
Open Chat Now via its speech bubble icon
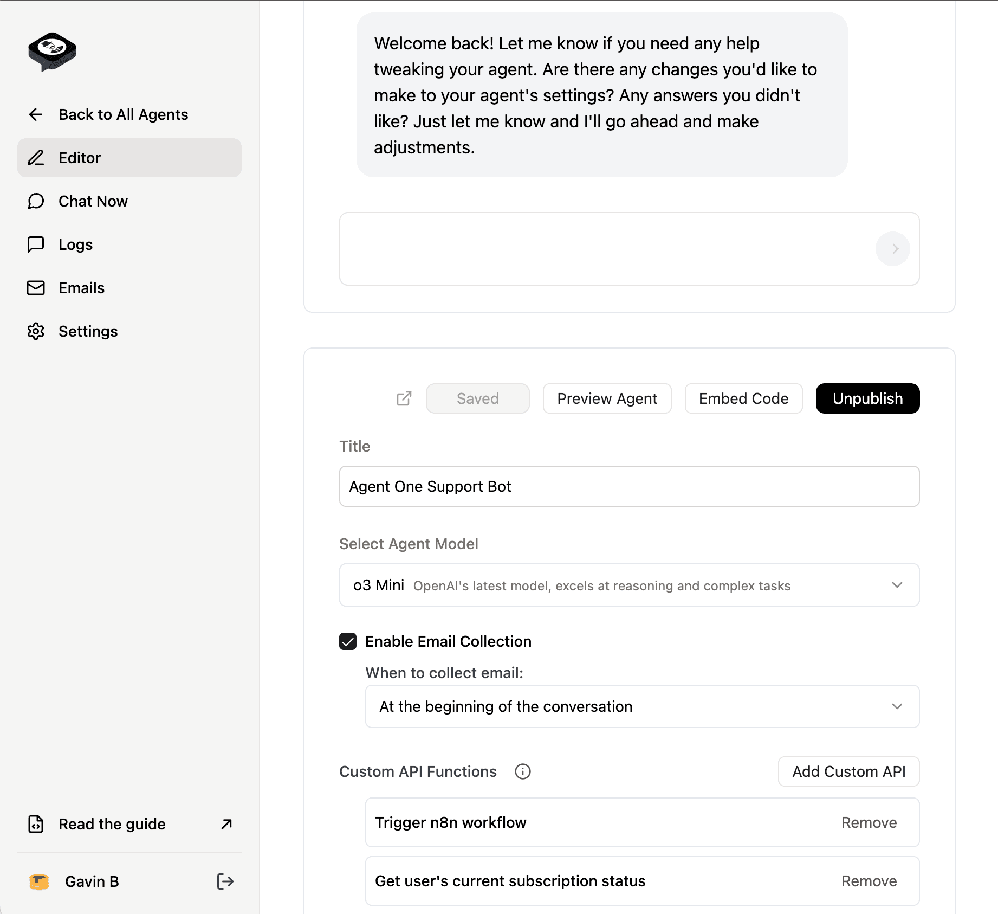[36, 201]
